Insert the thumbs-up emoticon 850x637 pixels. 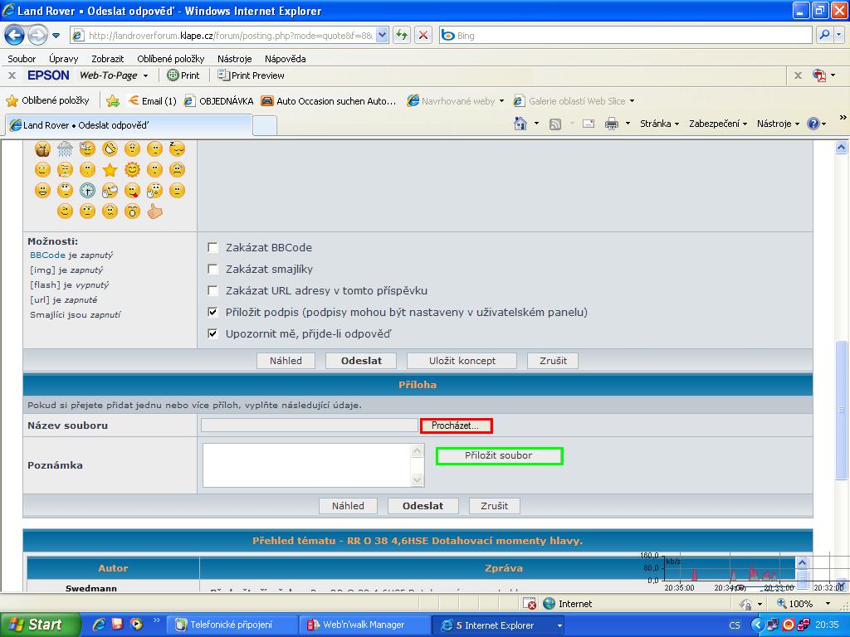coord(154,212)
